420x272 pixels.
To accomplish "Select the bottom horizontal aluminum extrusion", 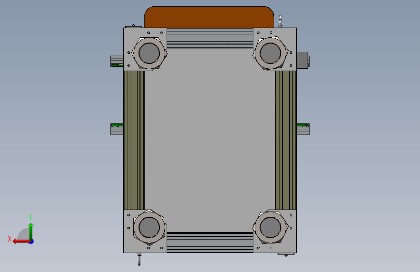I will pyautogui.click(x=210, y=242).
